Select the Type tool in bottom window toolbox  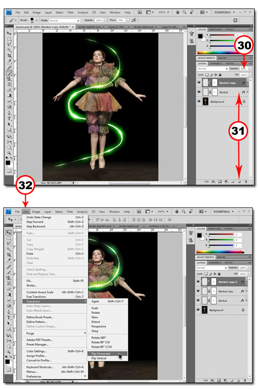click(9, 318)
